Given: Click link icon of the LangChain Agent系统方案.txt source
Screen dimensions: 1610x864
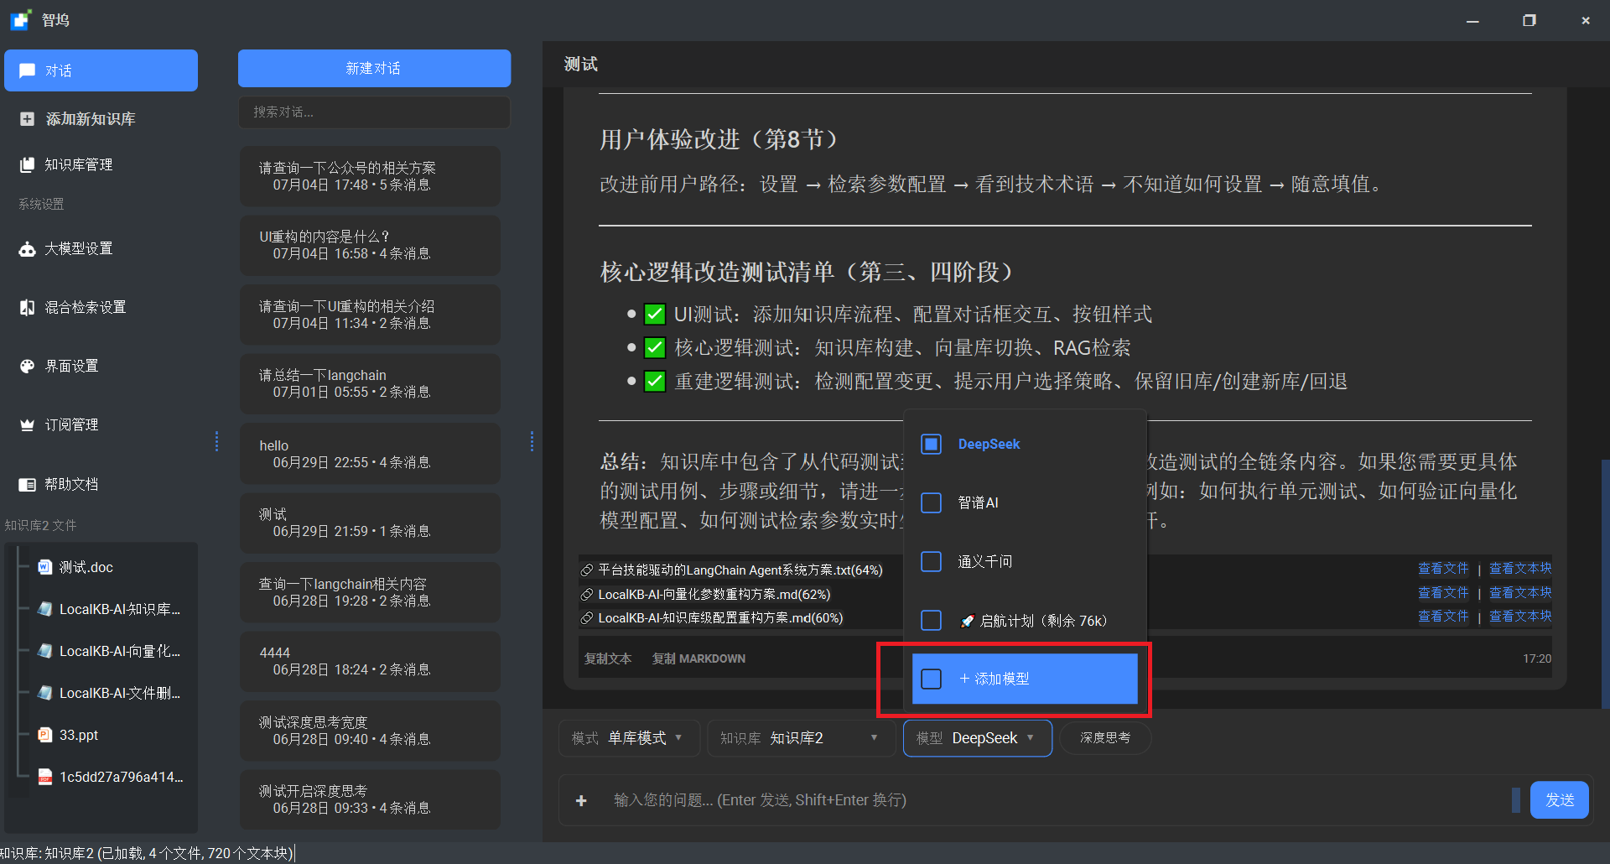Looking at the screenshot, I should 587,570.
